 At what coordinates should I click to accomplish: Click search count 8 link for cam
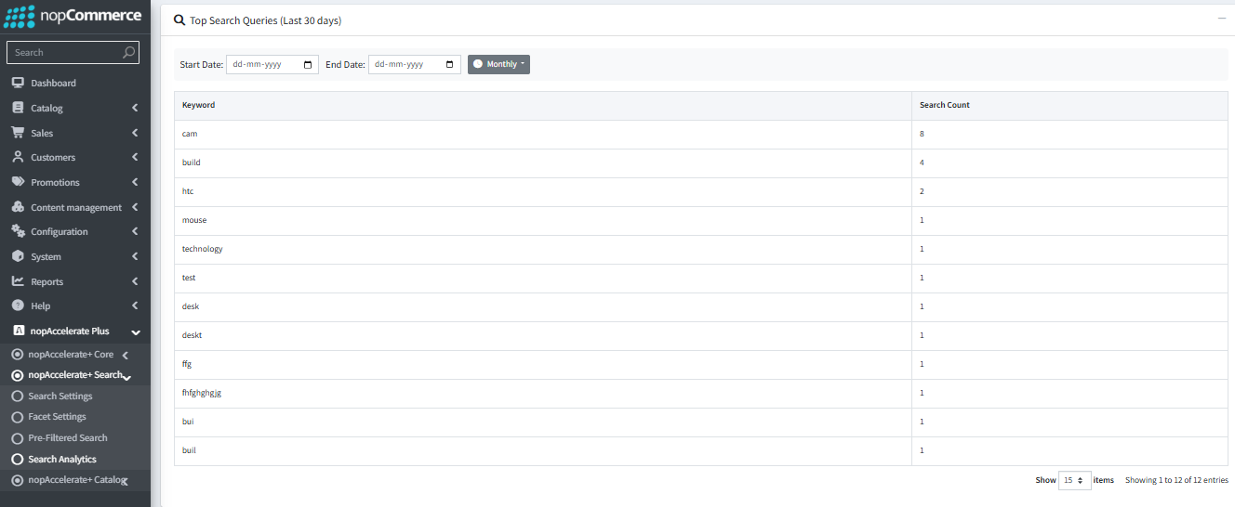[922, 134]
